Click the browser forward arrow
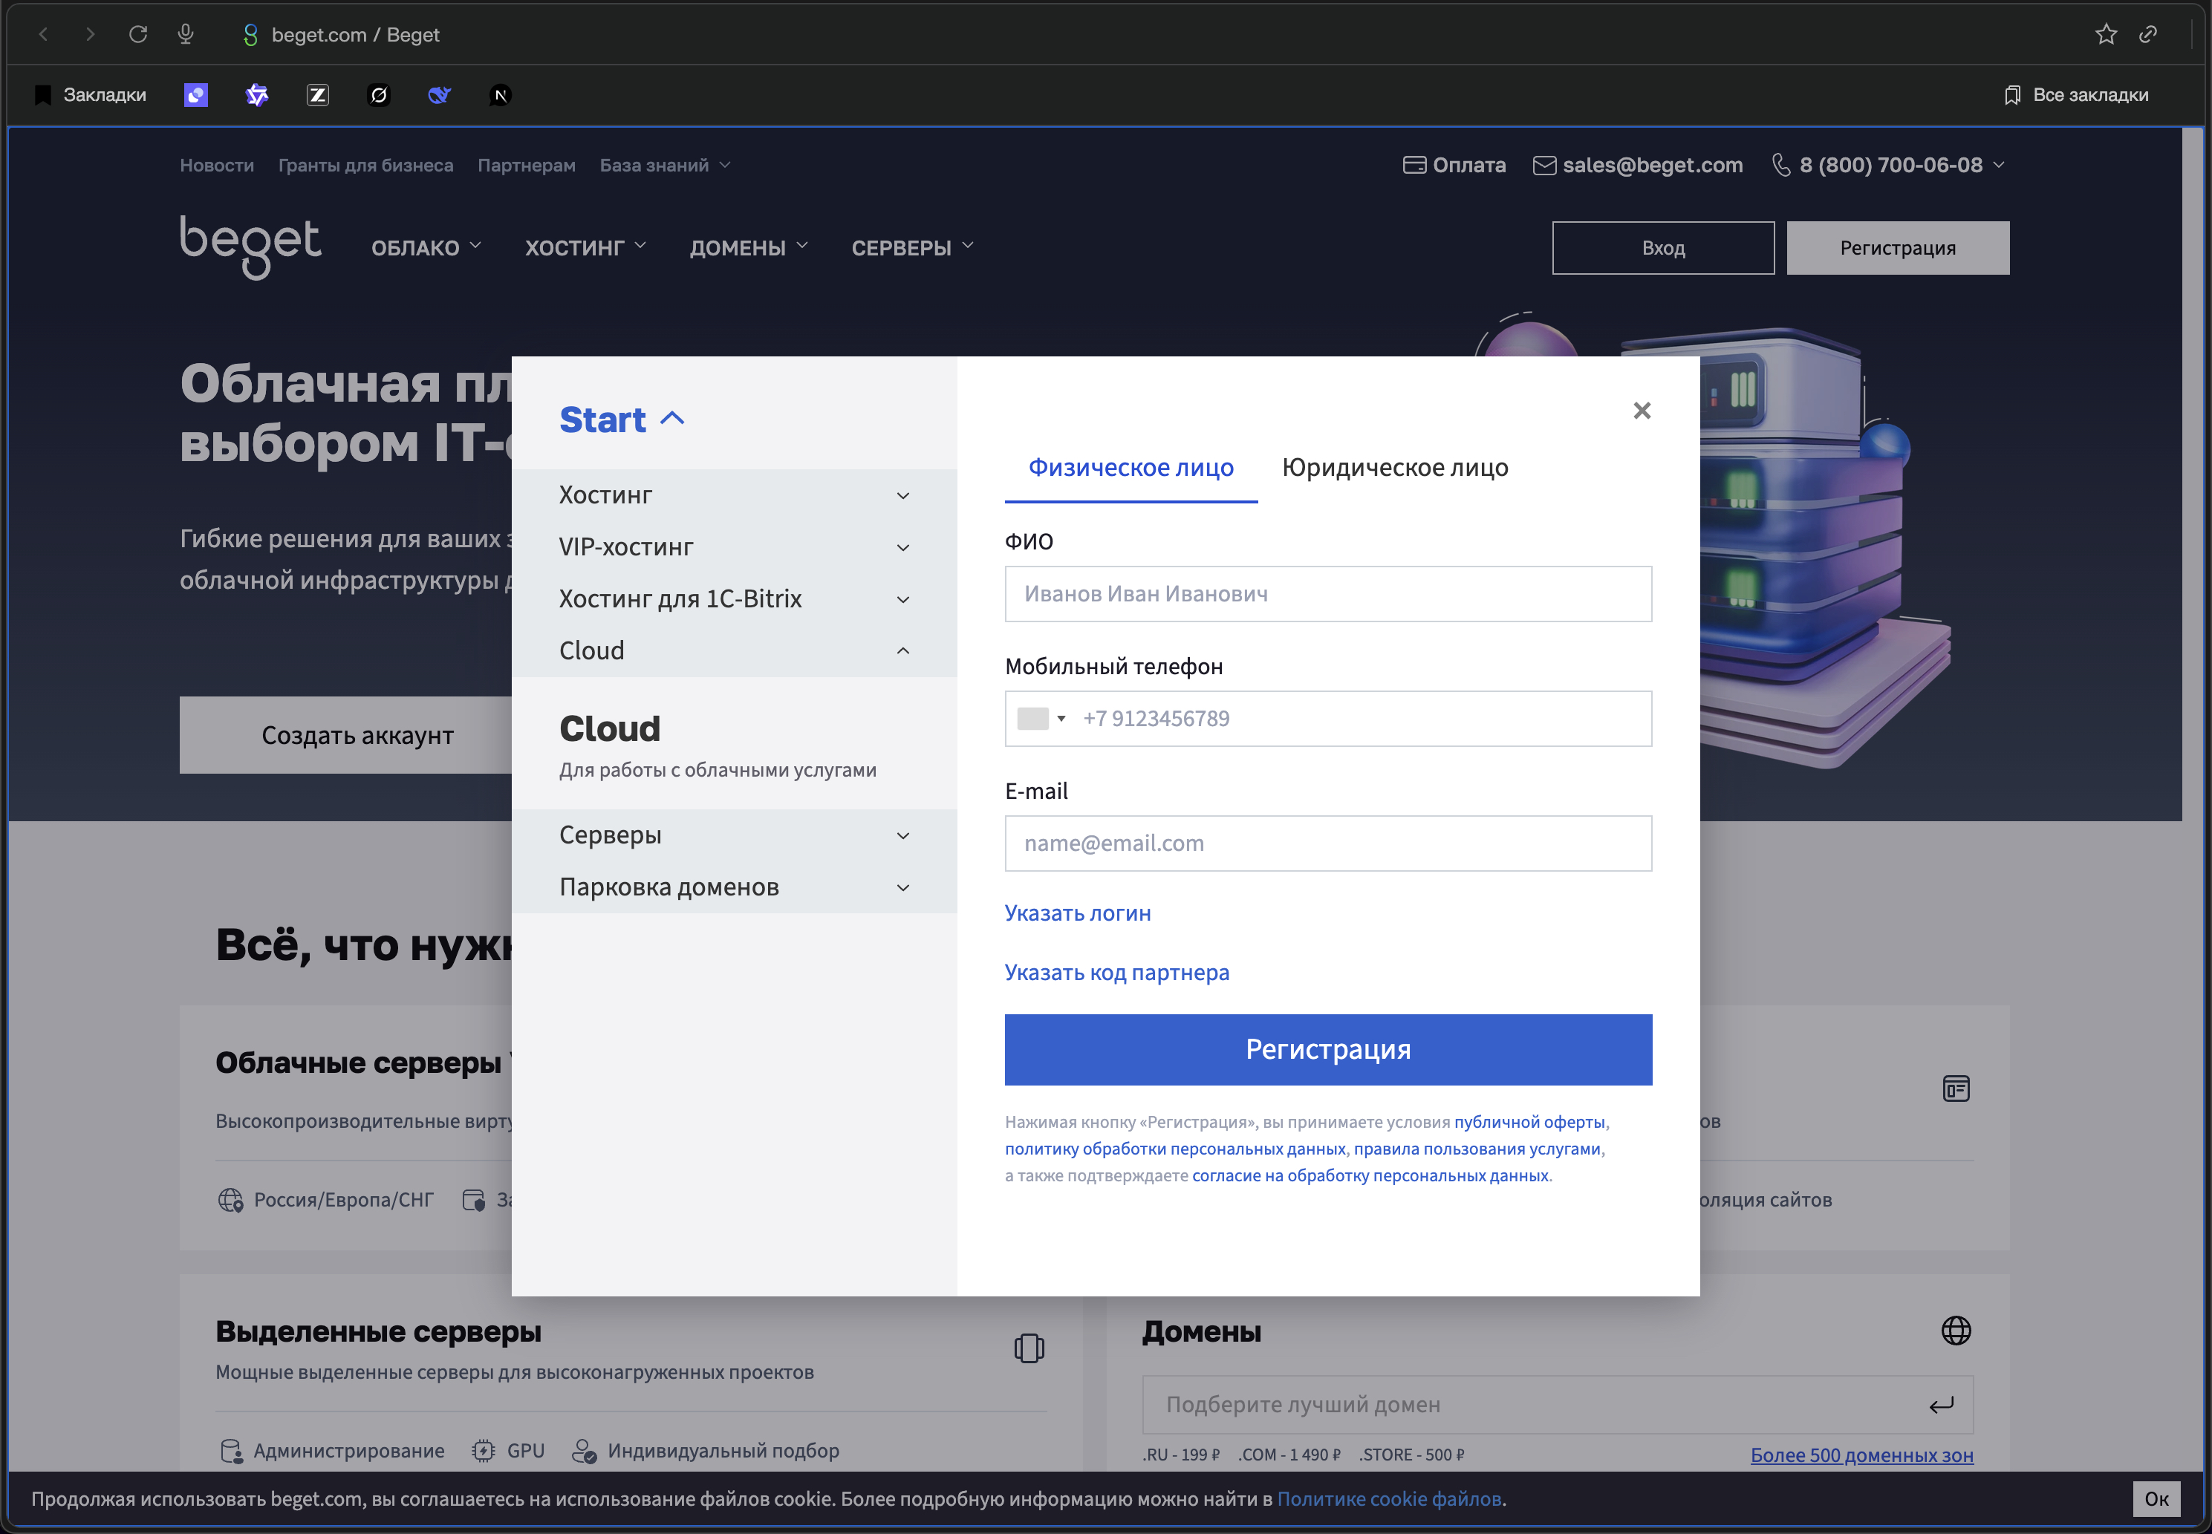This screenshot has width=2212, height=1534. coord(89,35)
